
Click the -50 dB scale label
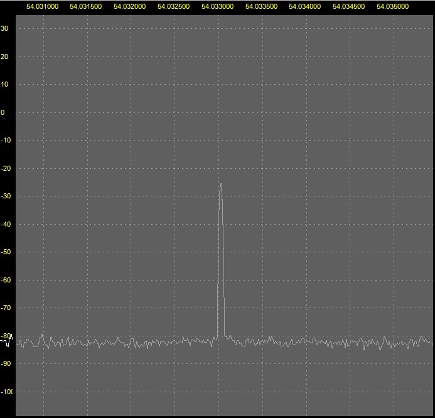coord(7,252)
